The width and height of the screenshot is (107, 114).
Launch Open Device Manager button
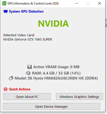tap(51, 106)
